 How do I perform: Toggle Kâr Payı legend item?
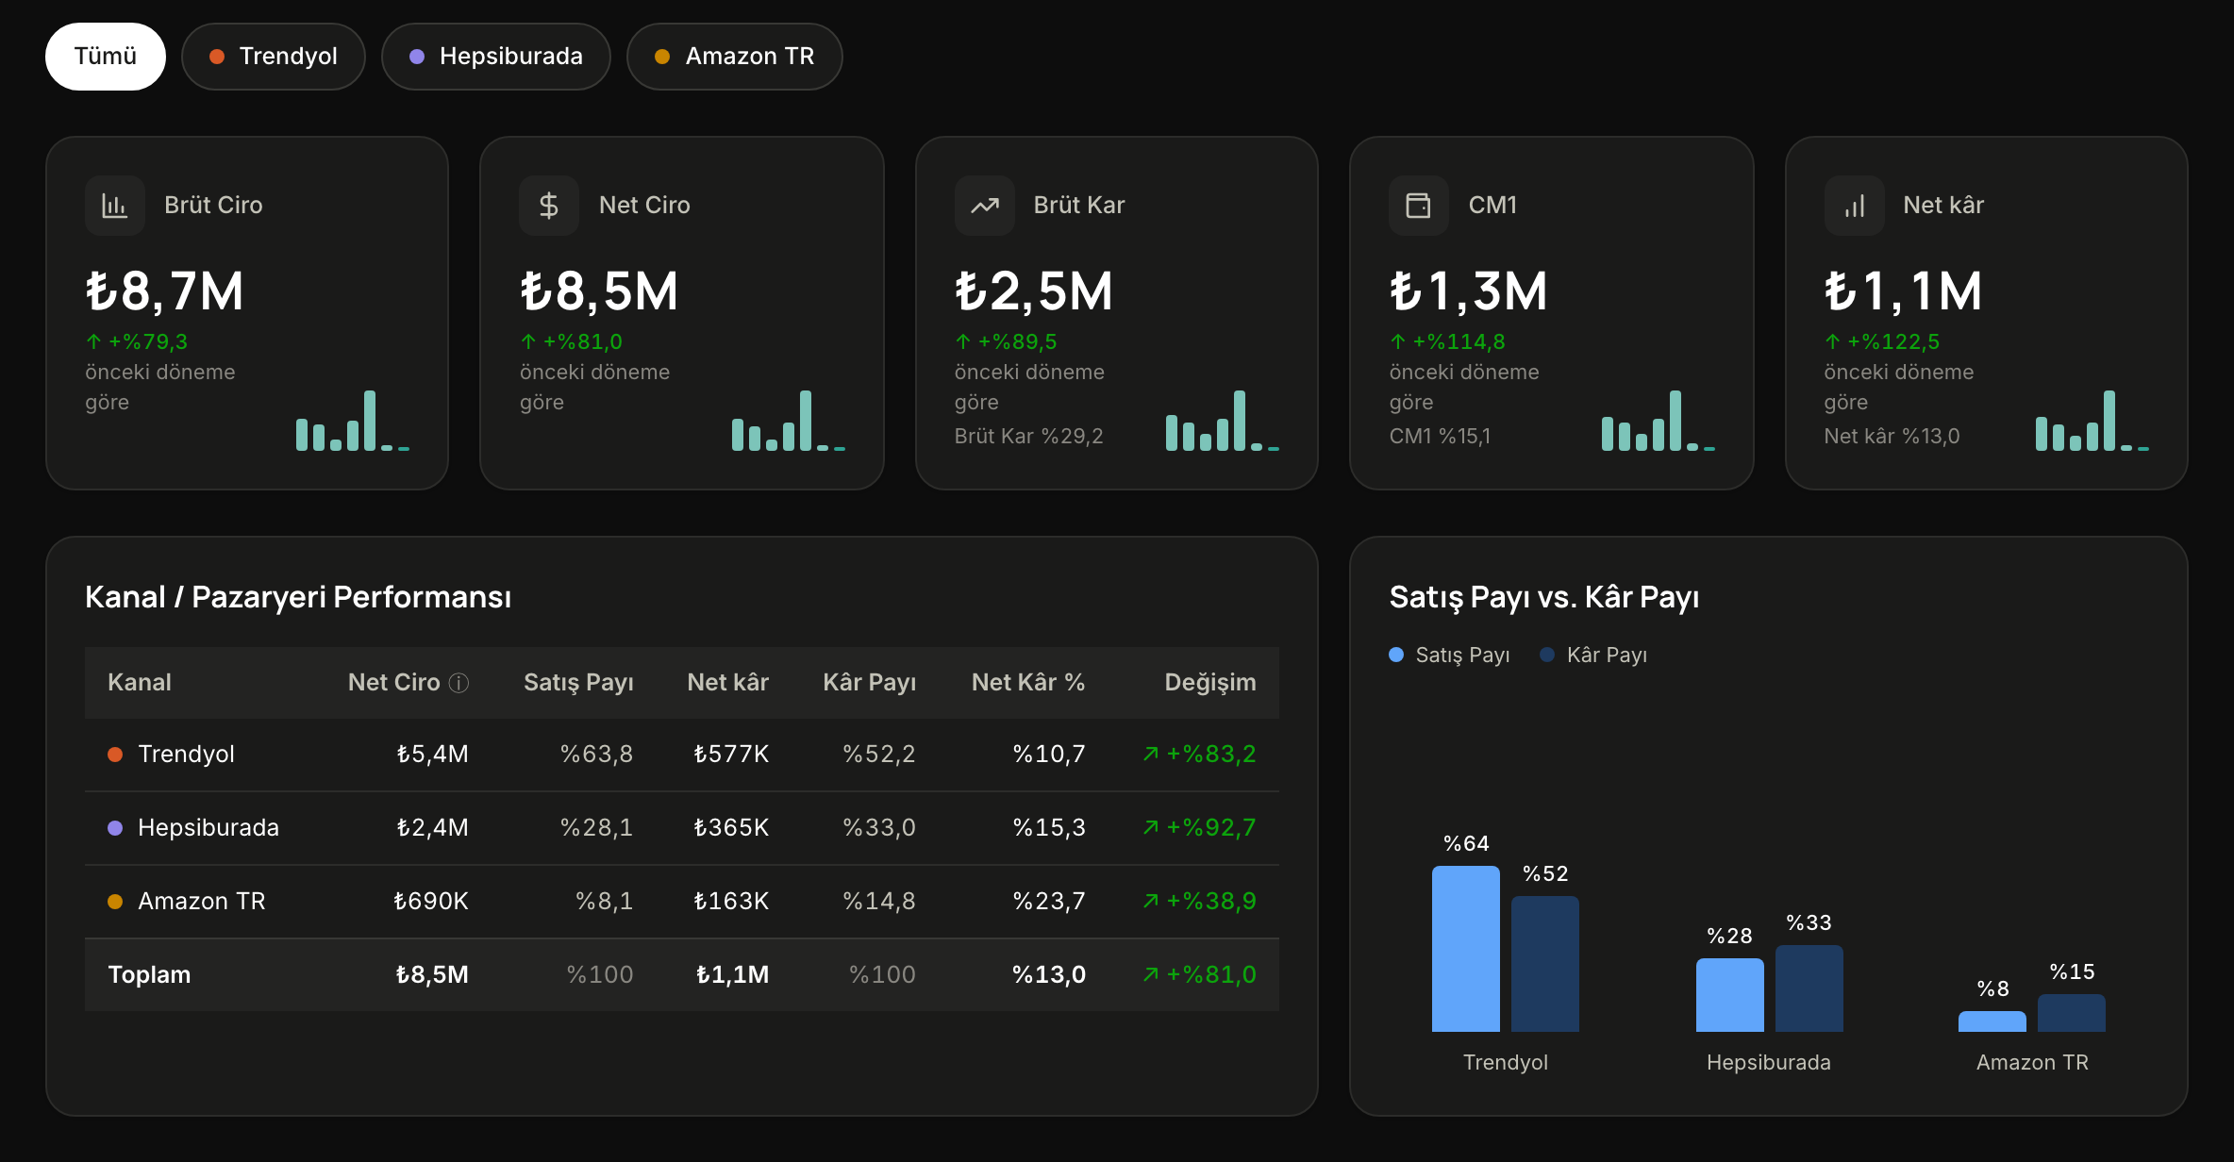pyautogui.click(x=1593, y=655)
